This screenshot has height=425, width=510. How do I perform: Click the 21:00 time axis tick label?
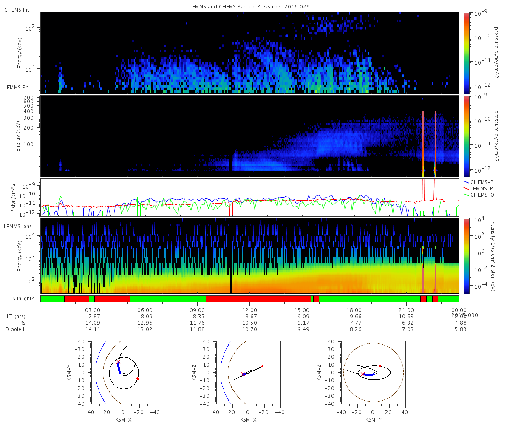coord(407,310)
